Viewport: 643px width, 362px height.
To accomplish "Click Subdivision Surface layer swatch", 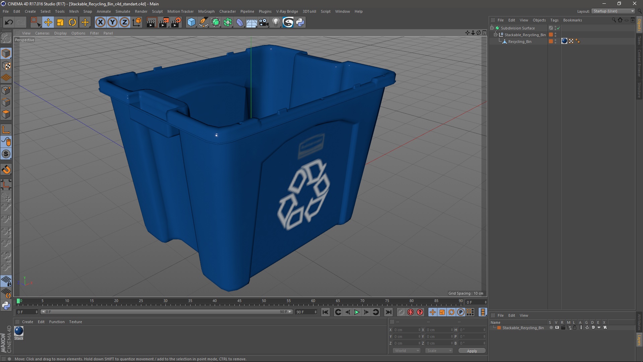I will click(551, 28).
